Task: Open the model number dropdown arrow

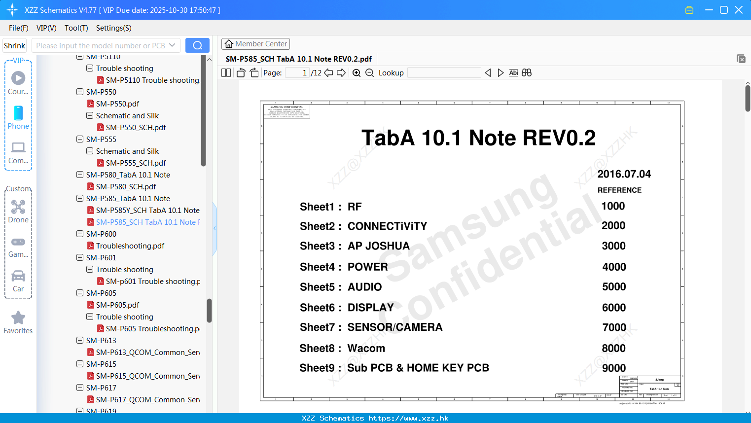Action: coord(172,45)
